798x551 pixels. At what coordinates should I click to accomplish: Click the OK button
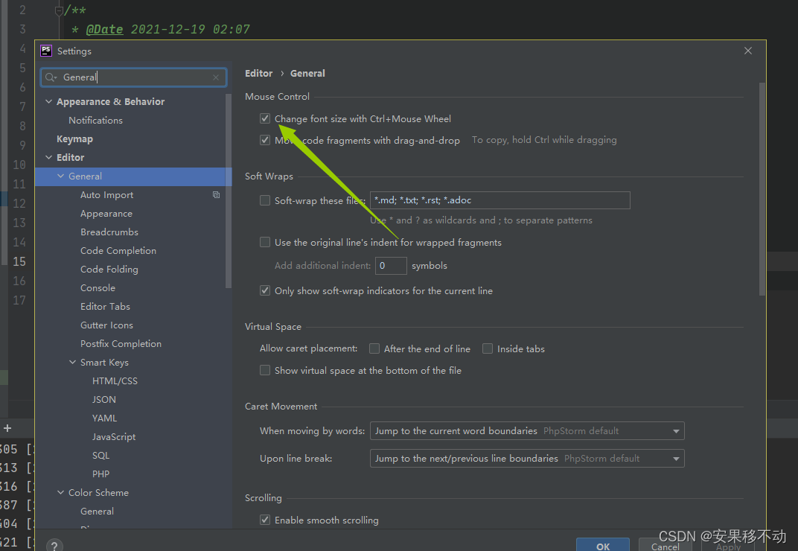(x=602, y=545)
